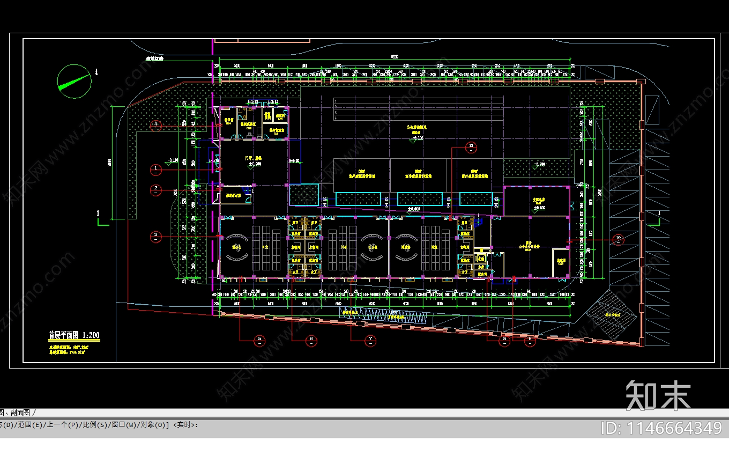
Task: Select grid axis bubble number 7
Action: coord(370,340)
